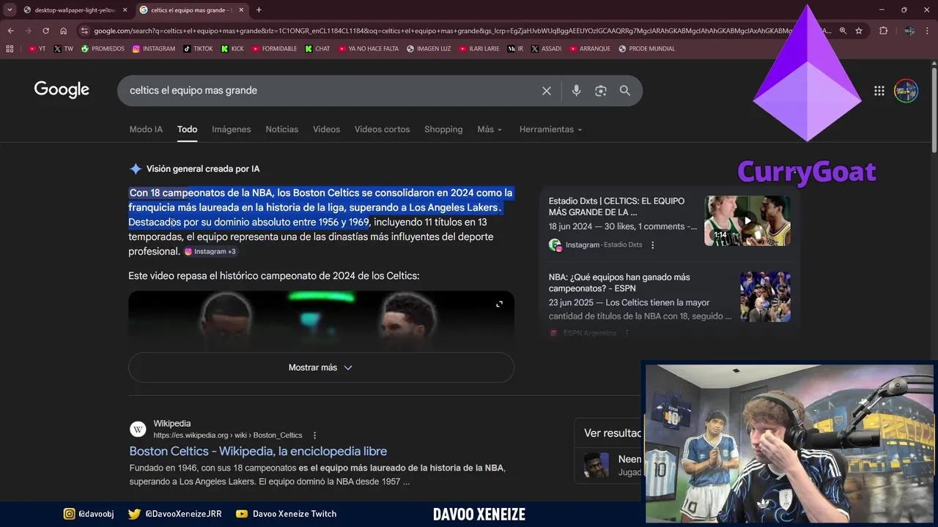This screenshot has height=527, width=938.
Task: Start voice search with the microphone icon
Action: point(576,91)
